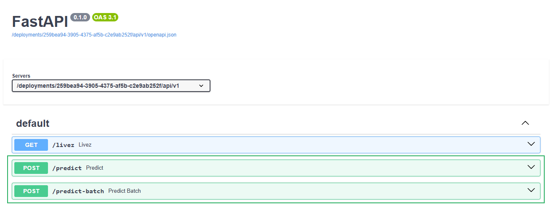Click the Predict Batch summary label
The height and width of the screenshot is (210, 551).
[125, 191]
